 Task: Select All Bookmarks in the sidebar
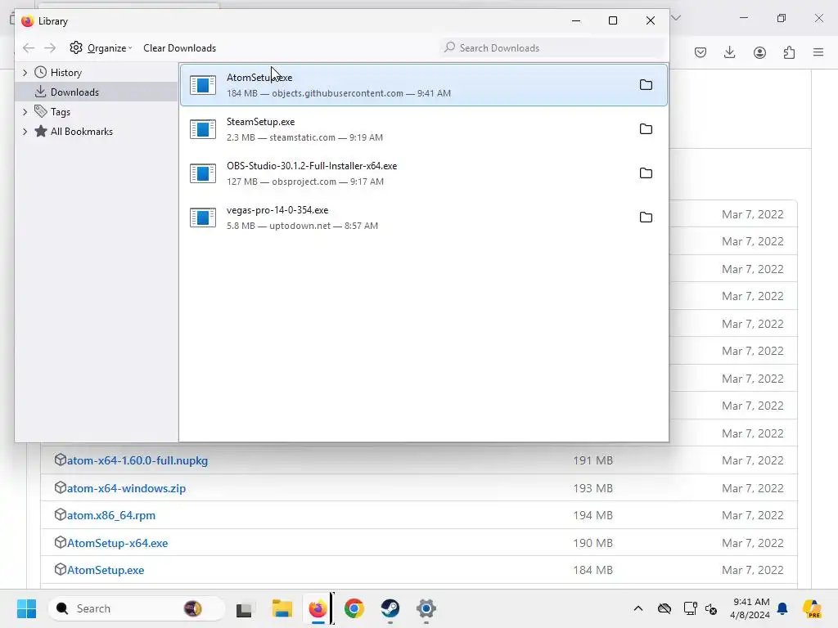81,132
